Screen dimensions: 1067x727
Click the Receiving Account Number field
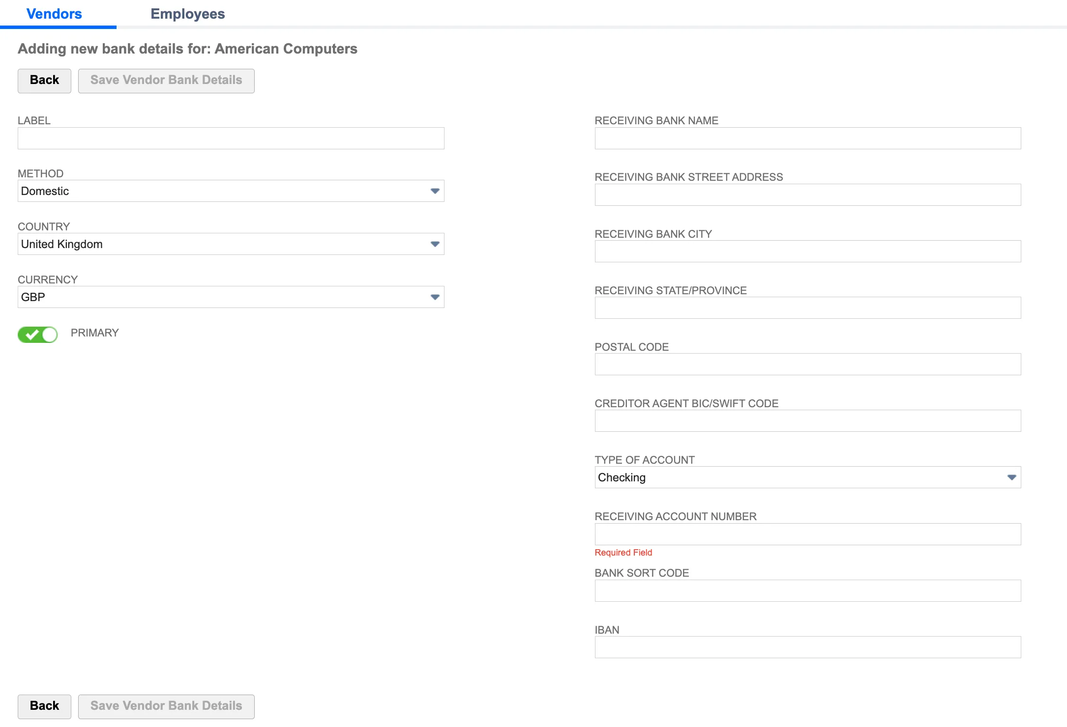point(807,534)
